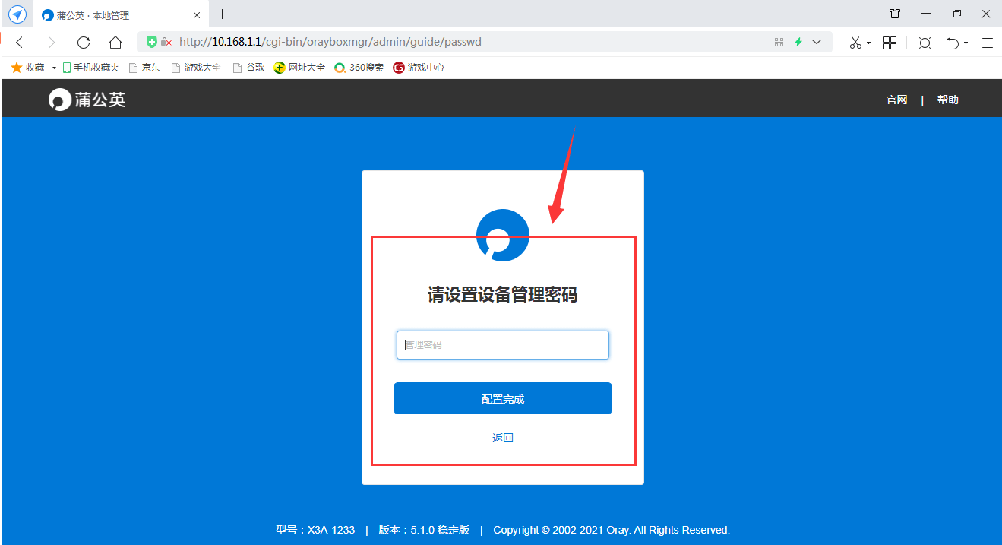This screenshot has width=1002, height=545.
Task: Click the green security shield icon
Action: [152, 42]
